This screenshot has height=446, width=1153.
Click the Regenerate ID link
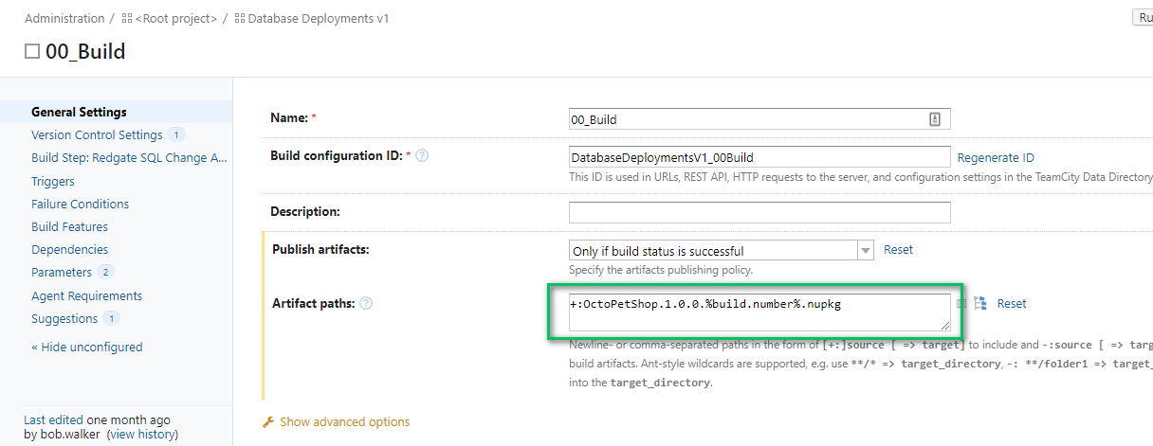[996, 157]
